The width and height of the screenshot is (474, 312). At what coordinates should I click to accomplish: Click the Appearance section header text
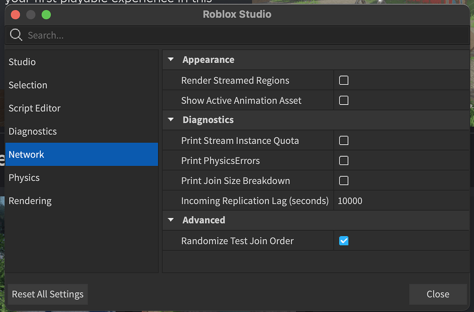208,60
